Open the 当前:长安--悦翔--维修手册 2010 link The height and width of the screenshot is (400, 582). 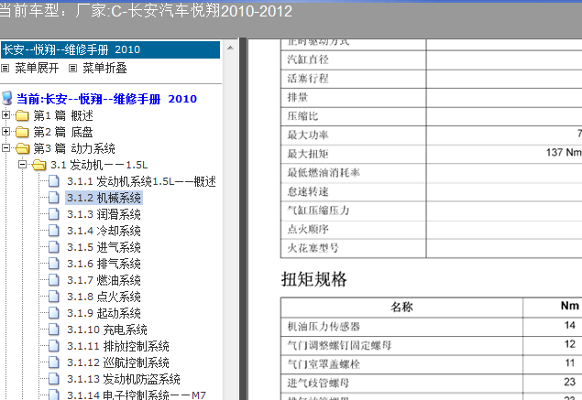tap(106, 99)
